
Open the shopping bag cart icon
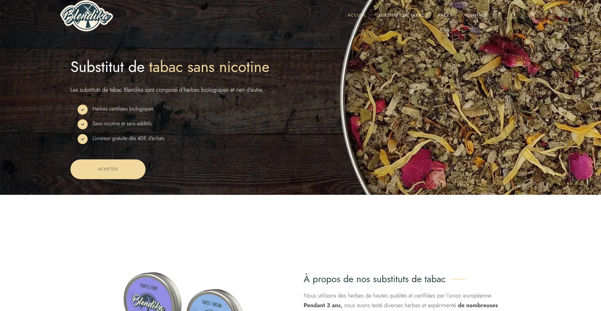pos(531,15)
